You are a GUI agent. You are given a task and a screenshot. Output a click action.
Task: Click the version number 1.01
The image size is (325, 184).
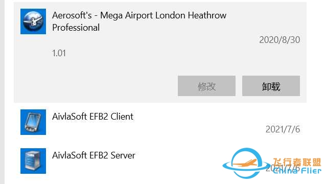tap(59, 53)
